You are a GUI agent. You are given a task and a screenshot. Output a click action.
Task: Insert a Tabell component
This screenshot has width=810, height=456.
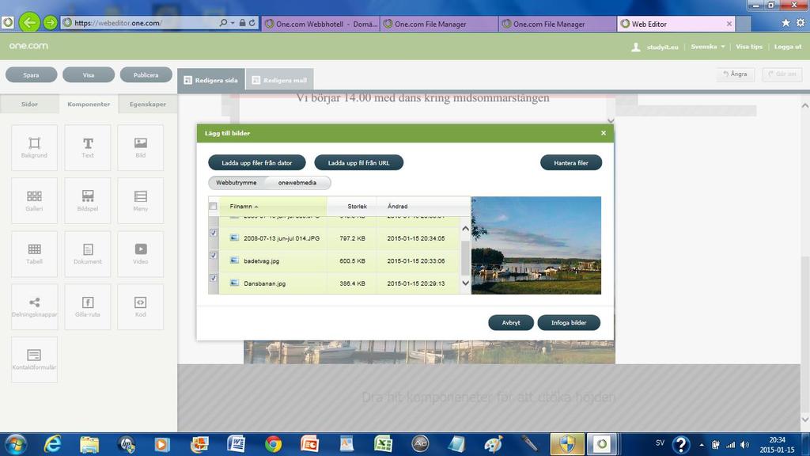tap(34, 254)
